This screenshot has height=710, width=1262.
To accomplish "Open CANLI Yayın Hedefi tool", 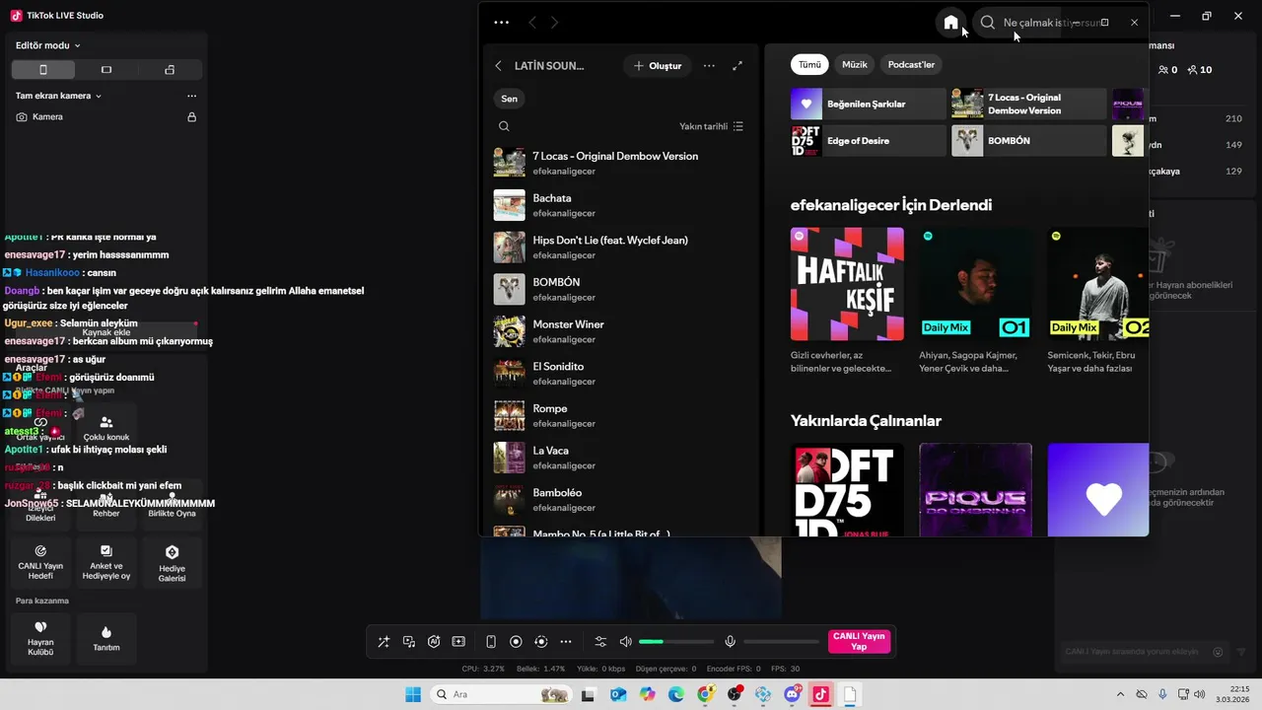I will (40, 562).
